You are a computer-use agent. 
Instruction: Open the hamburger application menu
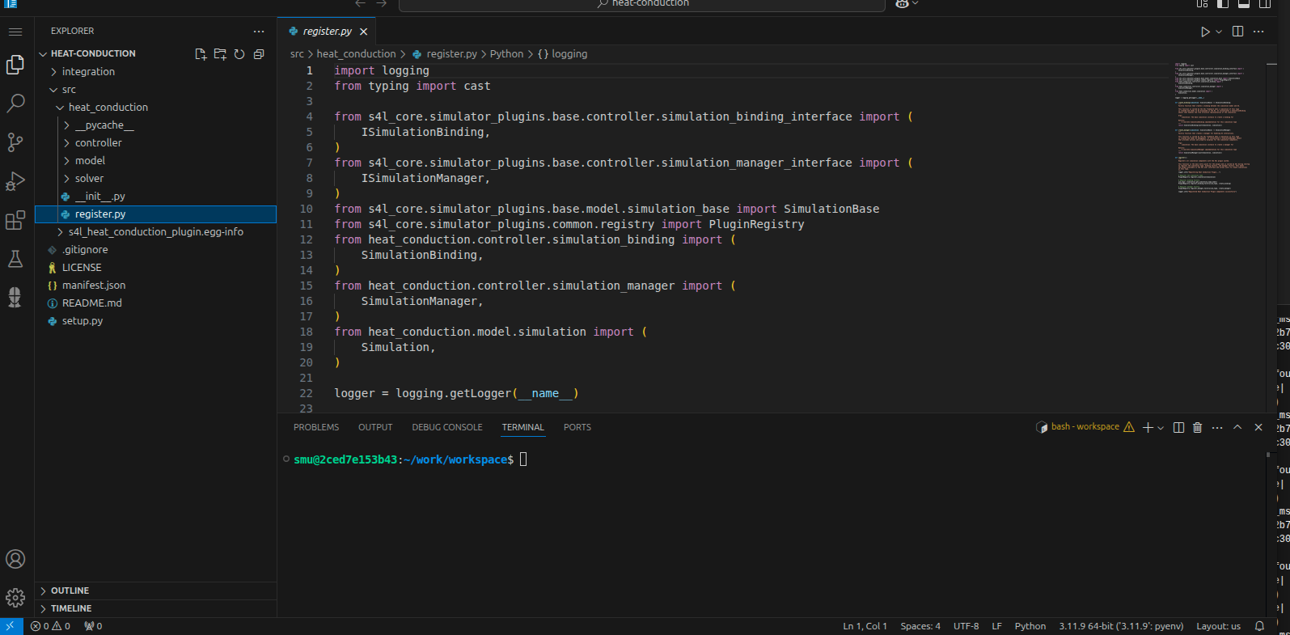tap(15, 32)
